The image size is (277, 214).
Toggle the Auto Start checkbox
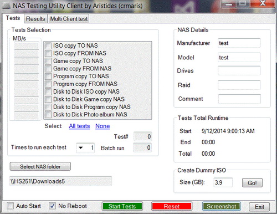point(10,206)
